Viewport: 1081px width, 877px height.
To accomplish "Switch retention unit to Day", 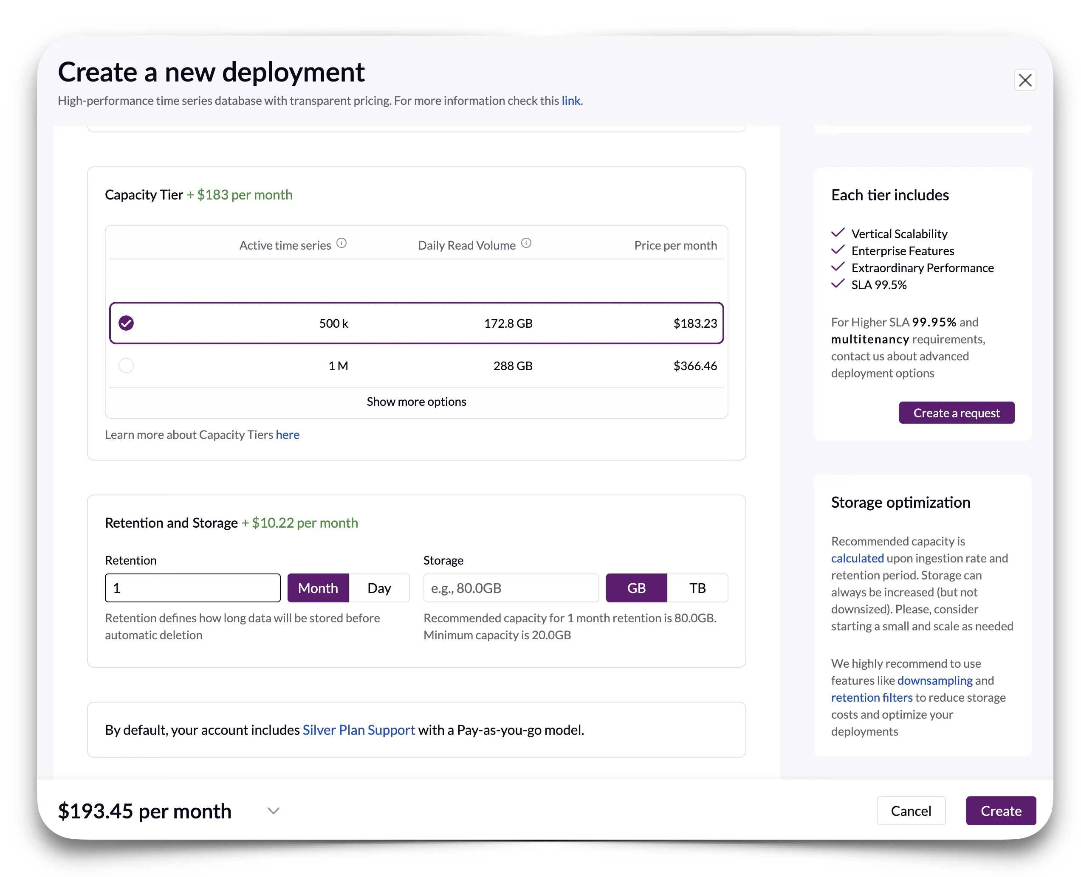I will [379, 588].
